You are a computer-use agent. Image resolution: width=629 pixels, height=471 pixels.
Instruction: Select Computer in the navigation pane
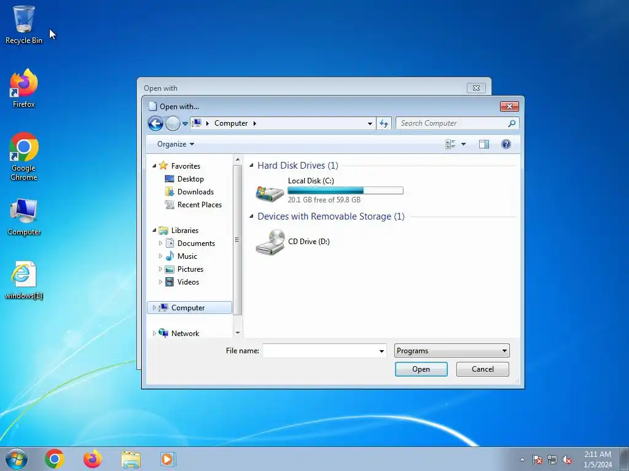tap(188, 308)
